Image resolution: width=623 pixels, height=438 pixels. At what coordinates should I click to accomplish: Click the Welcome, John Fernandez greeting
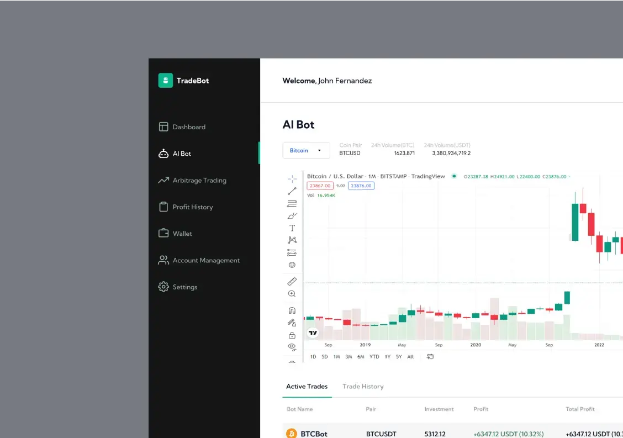[x=327, y=81]
